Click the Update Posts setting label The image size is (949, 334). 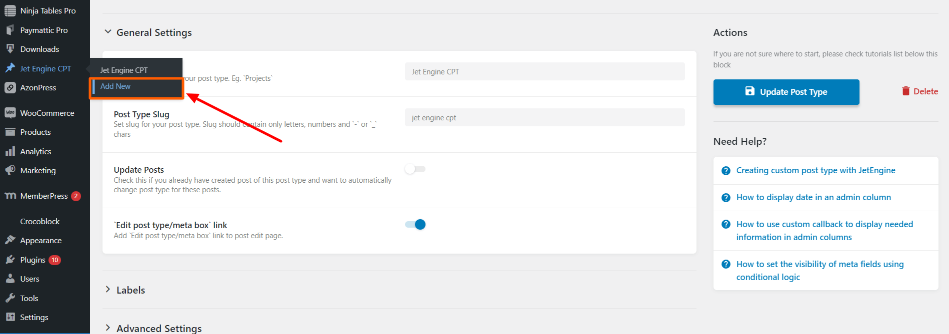tap(138, 170)
